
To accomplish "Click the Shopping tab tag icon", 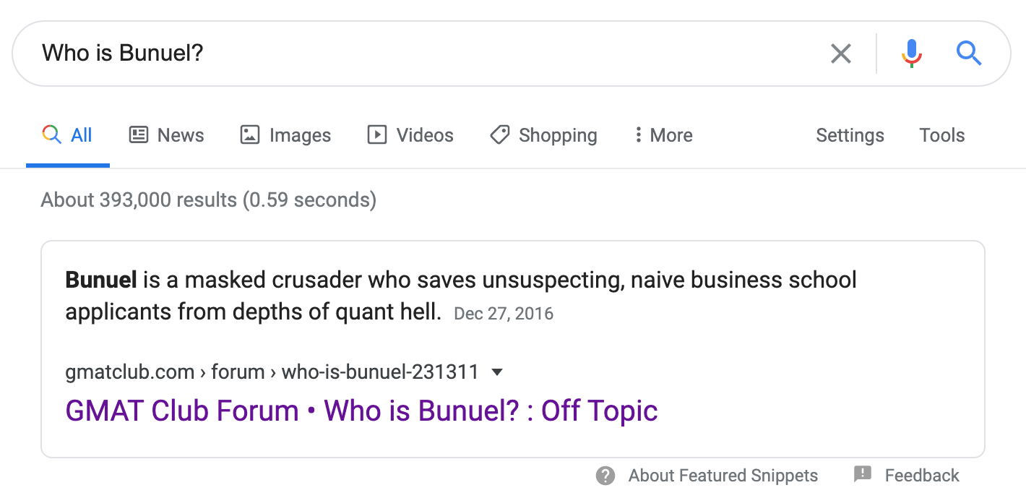I will tap(499, 134).
